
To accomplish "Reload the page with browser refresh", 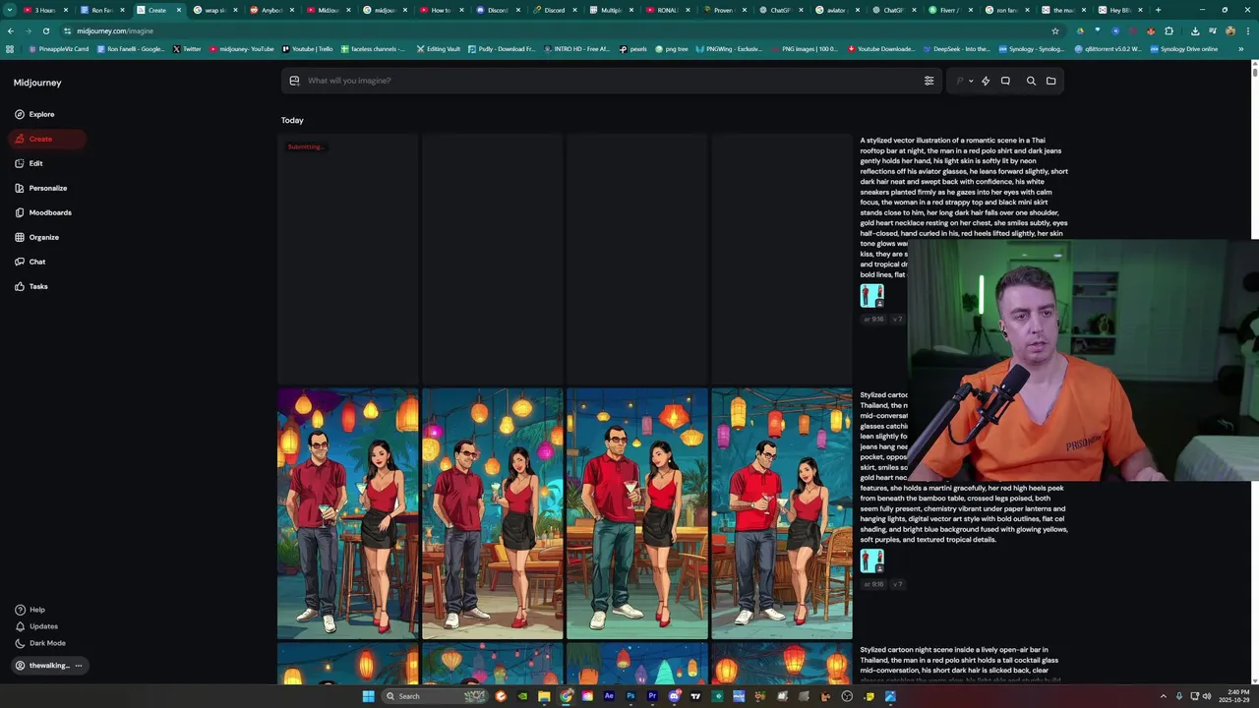I will pyautogui.click(x=45, y=30).
